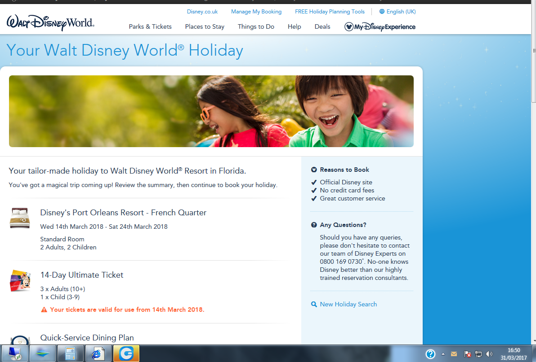
Task: Click the Mickey icon beside My Disney Experience
Action: coord(348,26)
